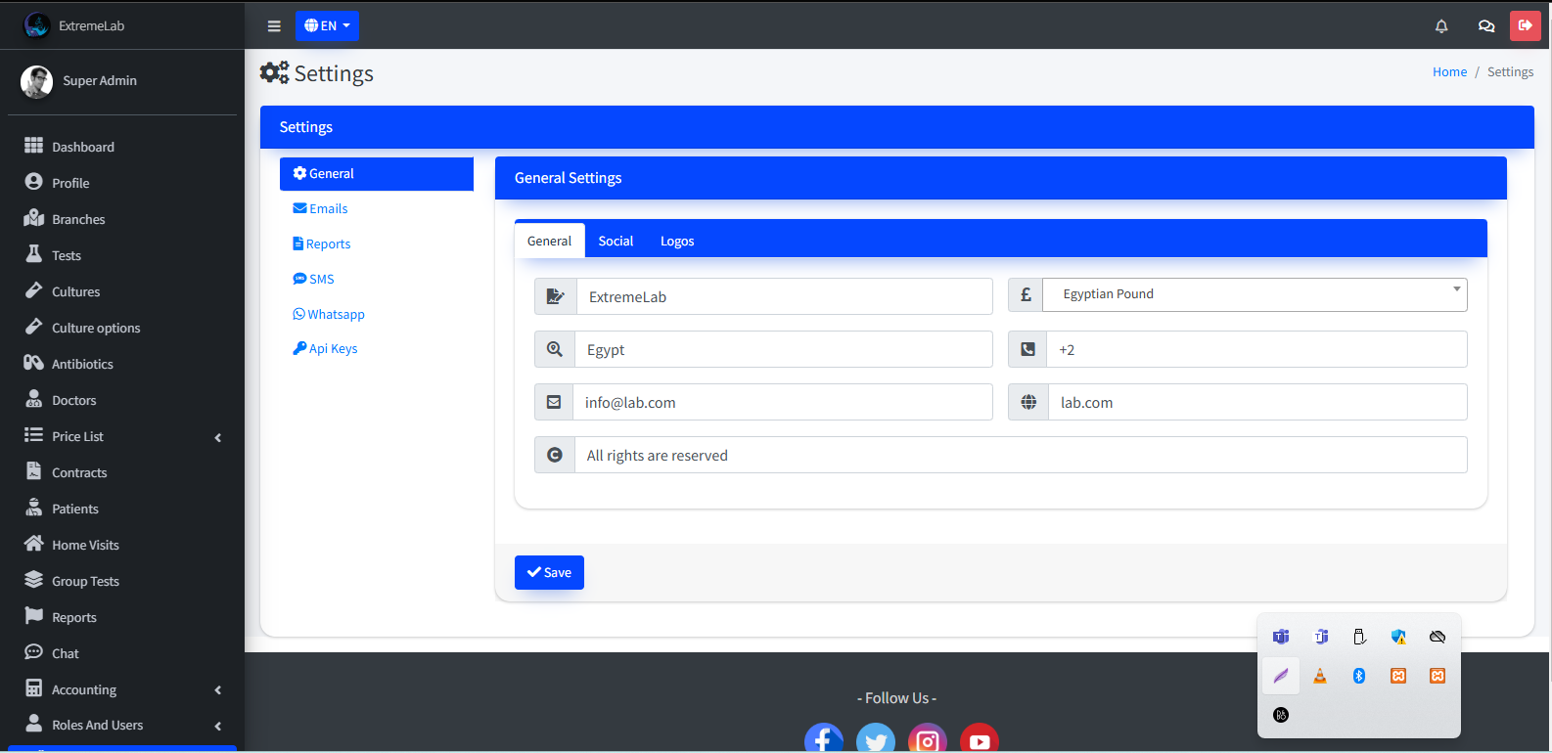Click the Twitter icon in footer

click(x=876, y=739)
